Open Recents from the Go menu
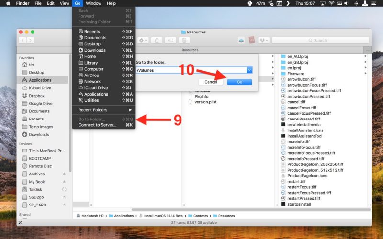 pos(104,31)
